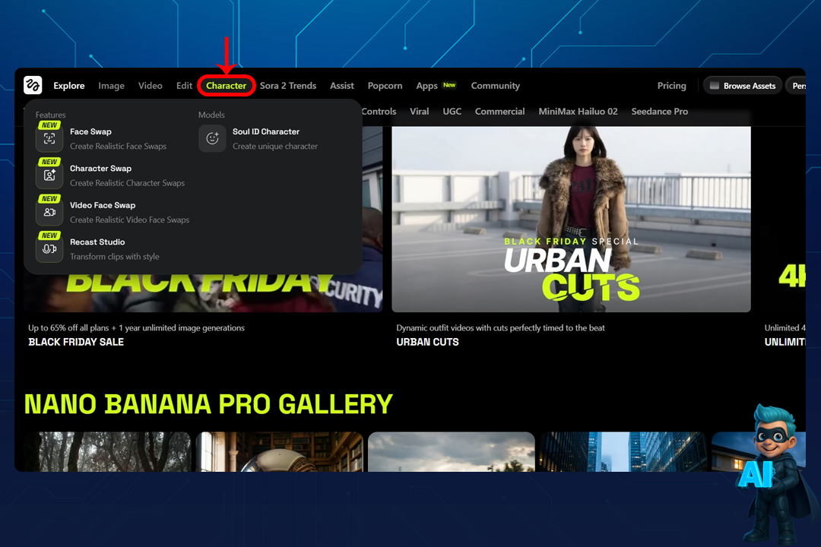Image resolution: width=821 pixels, height=547 pixels.
Task: Click the Character Swap feature icon
Action: [x=49, y=175]
